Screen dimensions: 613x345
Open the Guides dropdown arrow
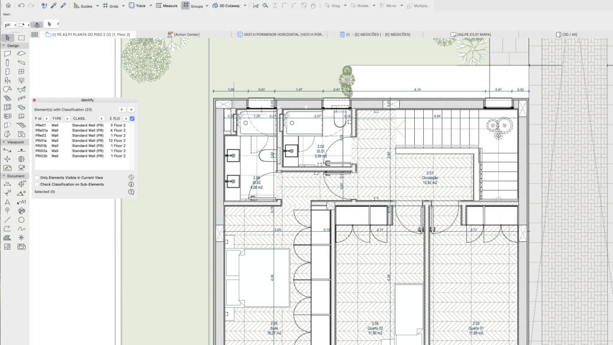(98, 6)
